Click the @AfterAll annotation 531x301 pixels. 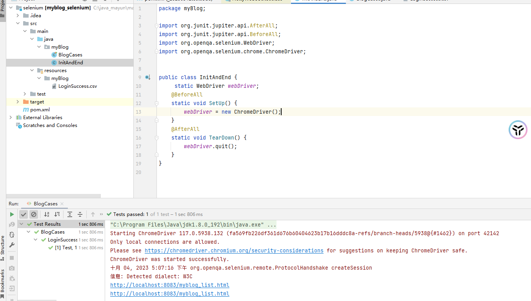185,129
